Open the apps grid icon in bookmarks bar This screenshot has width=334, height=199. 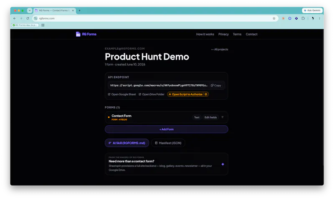[x=43, y=25]
